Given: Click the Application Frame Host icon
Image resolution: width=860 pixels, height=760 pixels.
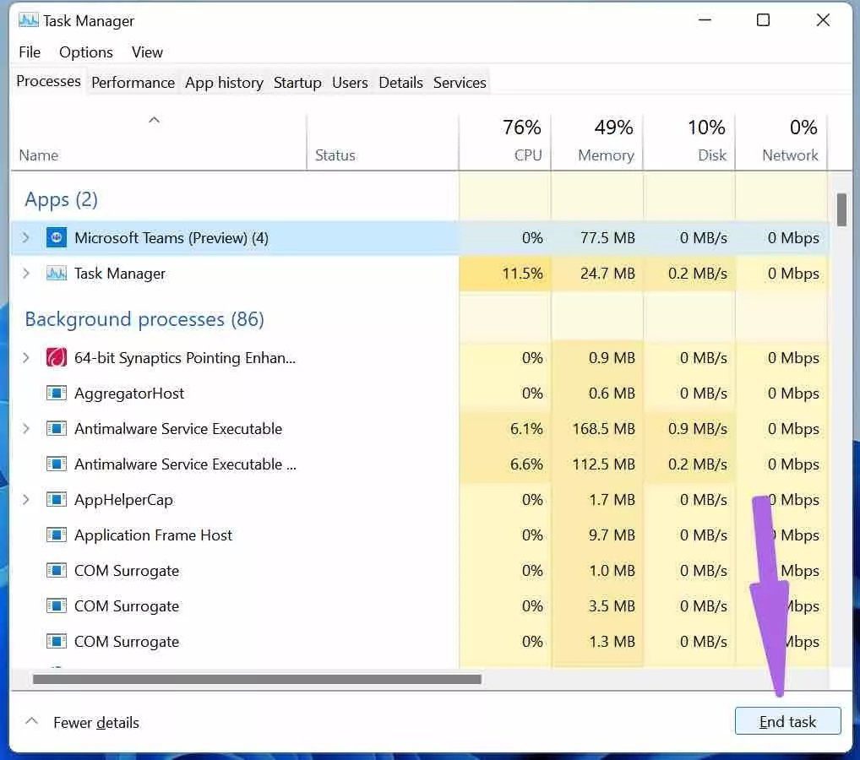Looking at the screenshot, I should [57, 535].
